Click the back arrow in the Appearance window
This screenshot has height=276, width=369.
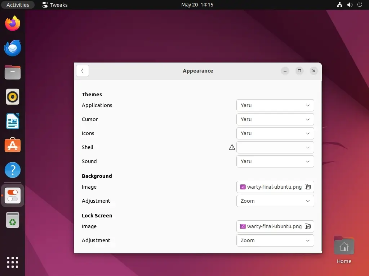[x=82, y=71]
